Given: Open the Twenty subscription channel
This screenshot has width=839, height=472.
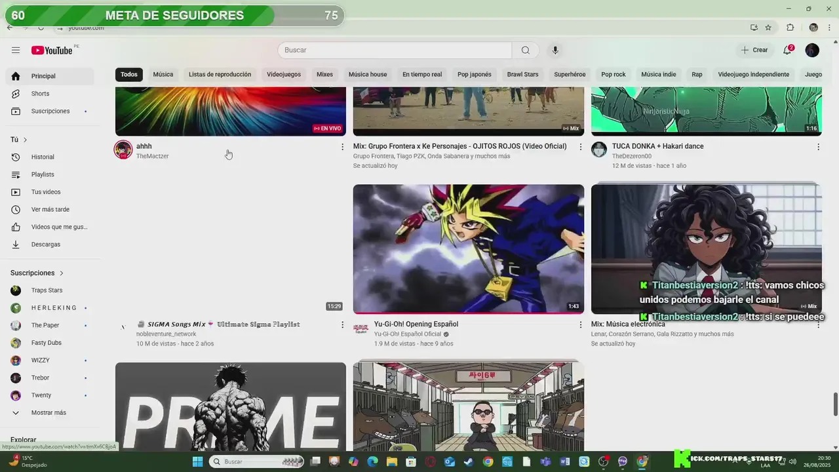Looking at the screenshot, I should click(50, 395).
